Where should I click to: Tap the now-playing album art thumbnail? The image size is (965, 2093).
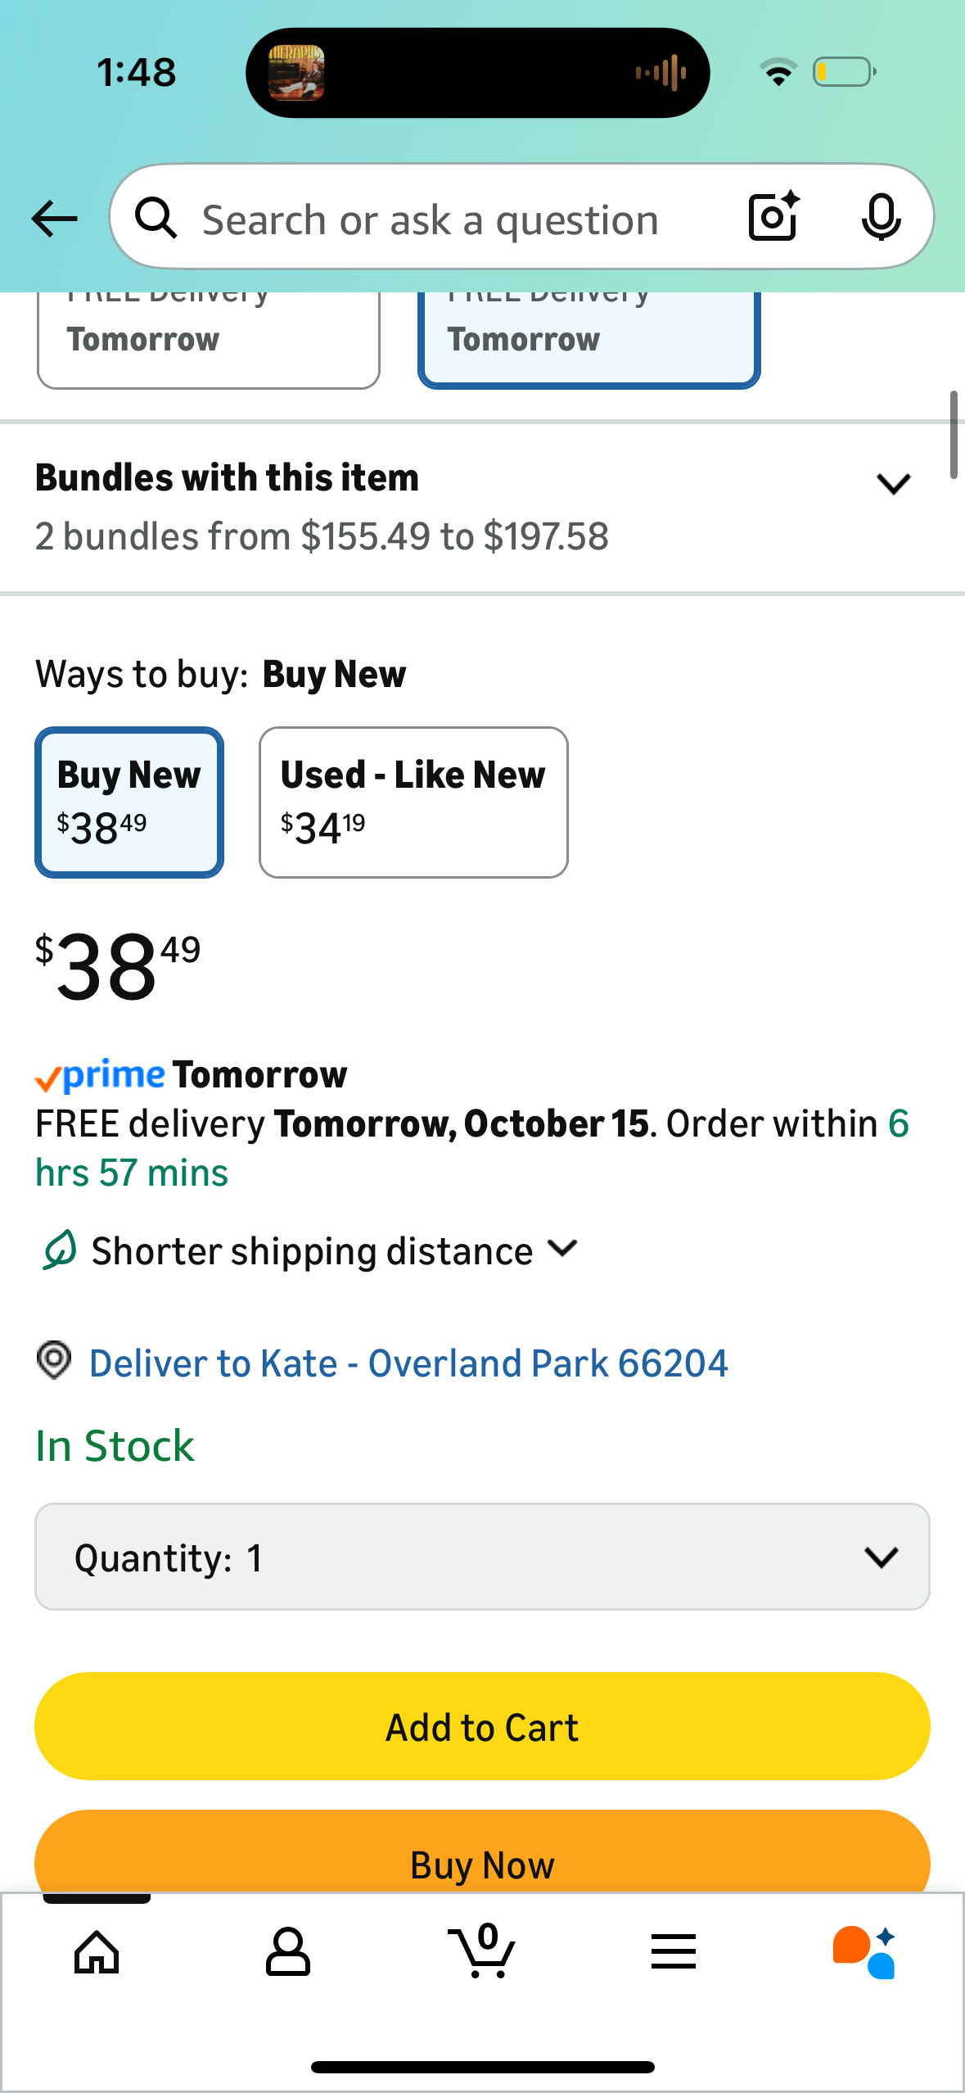click(296, 73)
